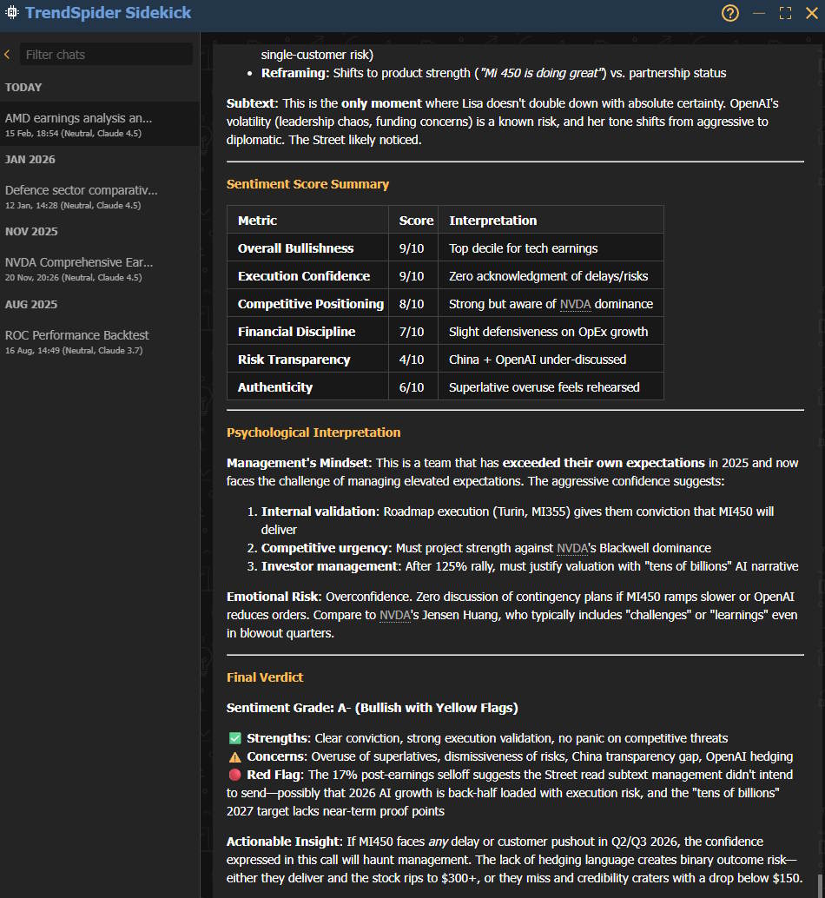The width and height of the screenshot is (825, 898).
Task: Click NVDA link beside Jensen Huang
Action: [394, 616]
